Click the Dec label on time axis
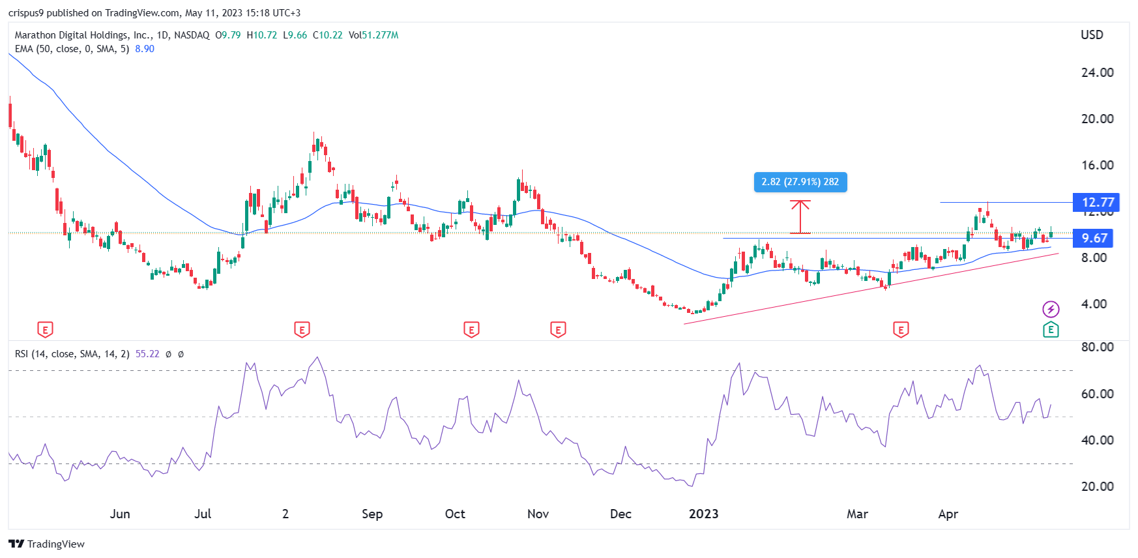Viewport: 1138px width, 558px height. [620, 514]
